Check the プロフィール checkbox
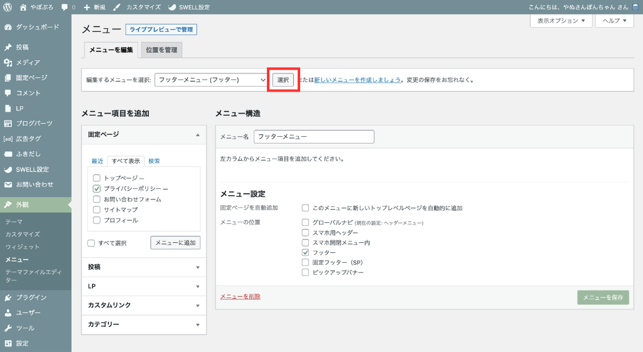The image size is (643, 352). [97, 220]
